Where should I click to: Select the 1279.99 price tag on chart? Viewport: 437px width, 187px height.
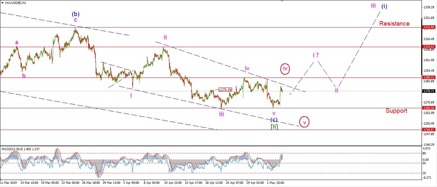point(225,90)
